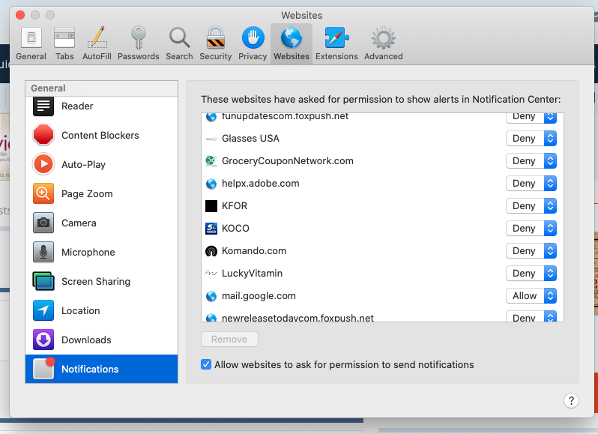Viewport: 598px width, 434px height.
Task: Uncheck Allow websites to ask for permission
Action: pyautogui.click(x=206, y=364)
